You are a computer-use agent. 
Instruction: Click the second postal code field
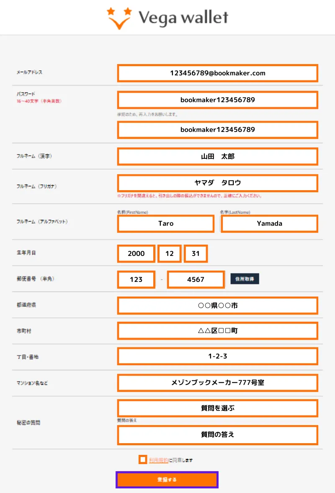coord(196,279)
